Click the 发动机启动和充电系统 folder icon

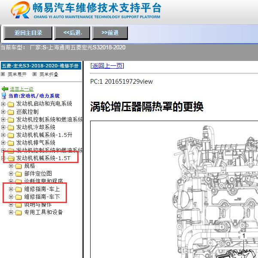(x=11, y=104)
